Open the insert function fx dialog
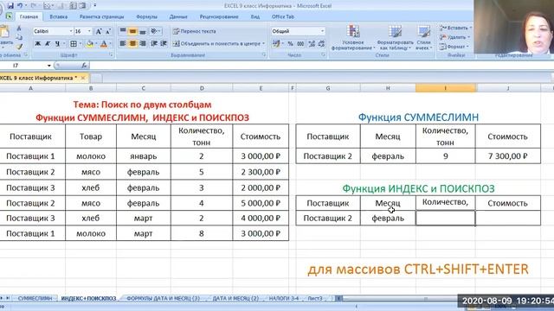 (x=84, y=66)
